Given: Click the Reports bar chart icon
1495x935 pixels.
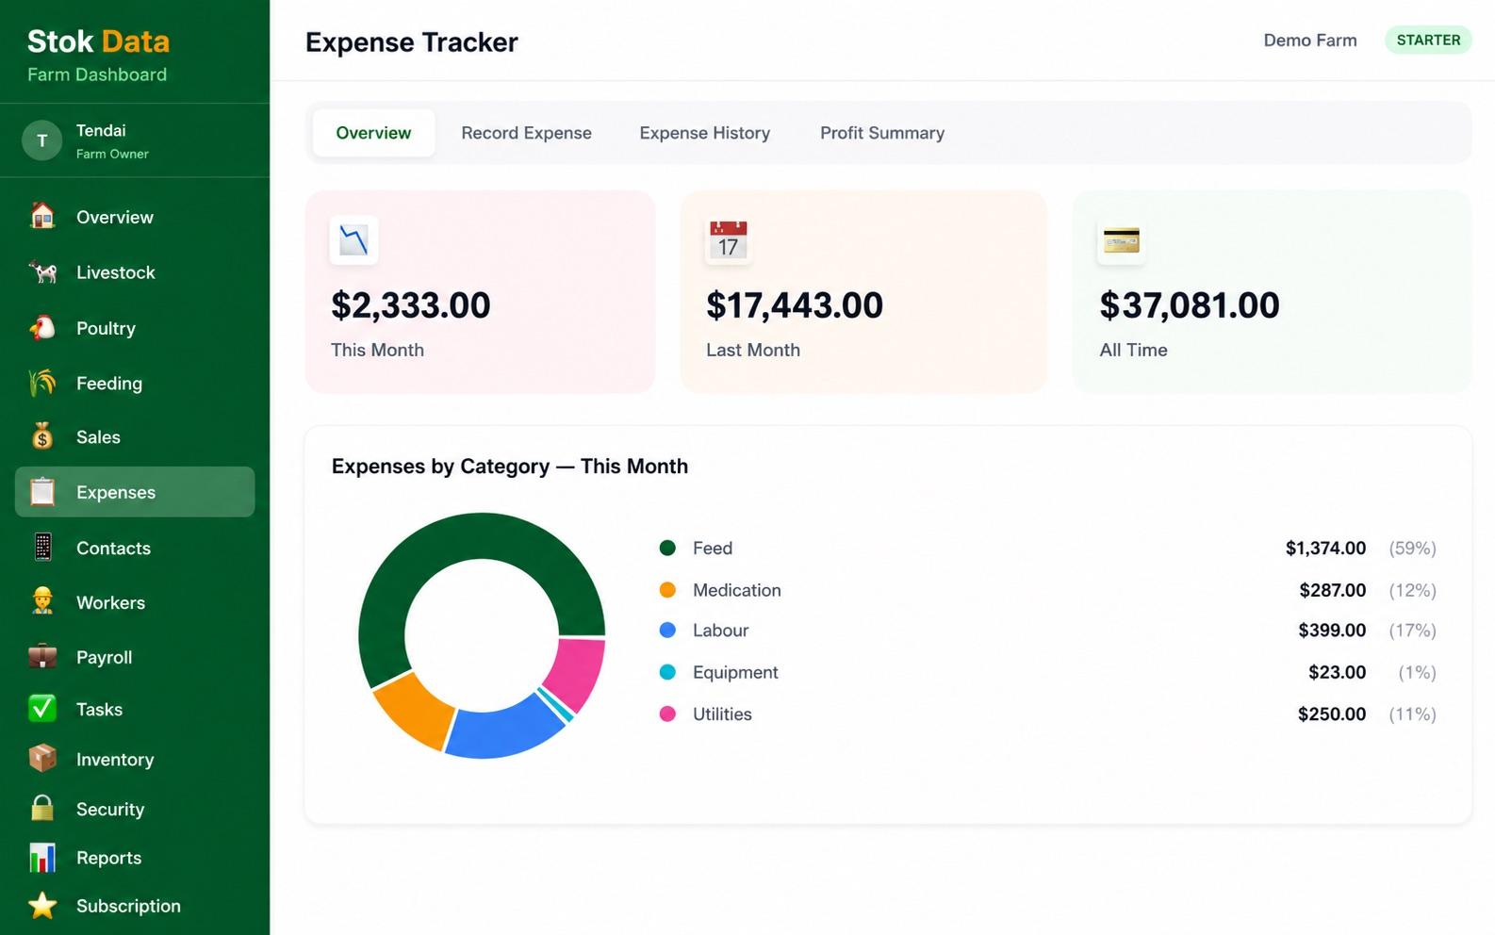Looking at the screenshot, I should coord(42,857).
